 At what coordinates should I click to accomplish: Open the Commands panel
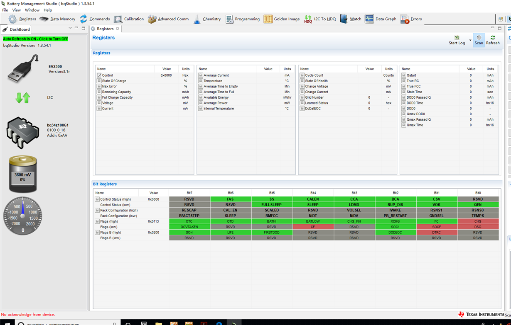(x=94, y=19)
